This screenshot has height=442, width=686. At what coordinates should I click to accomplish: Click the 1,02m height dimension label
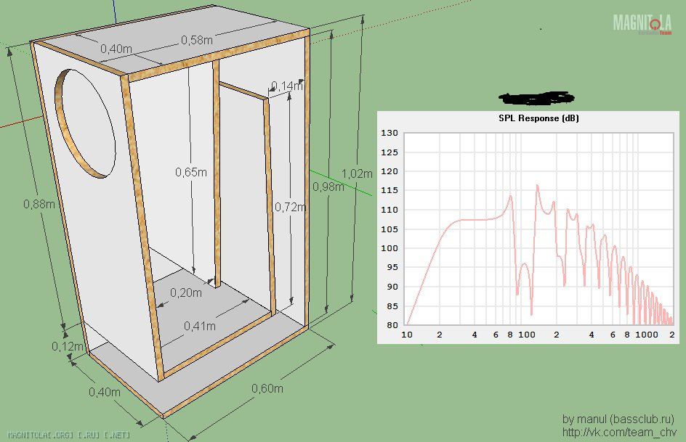coord(357,173)
